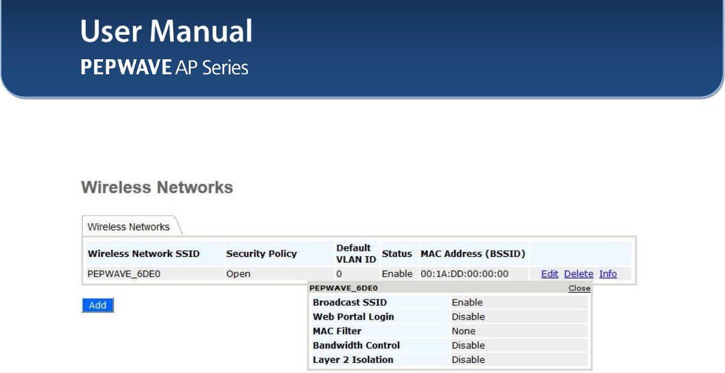
Task: Click the Default VLAN ID column header
Action: [356, 254]
